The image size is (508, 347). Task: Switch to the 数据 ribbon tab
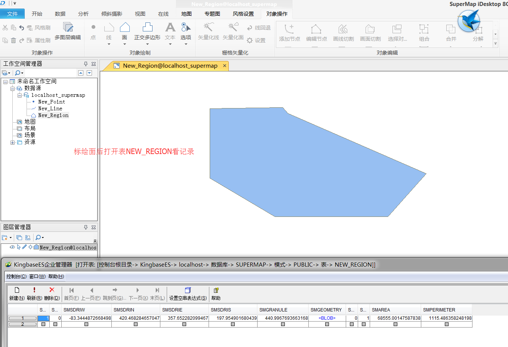tap(60, 14)
